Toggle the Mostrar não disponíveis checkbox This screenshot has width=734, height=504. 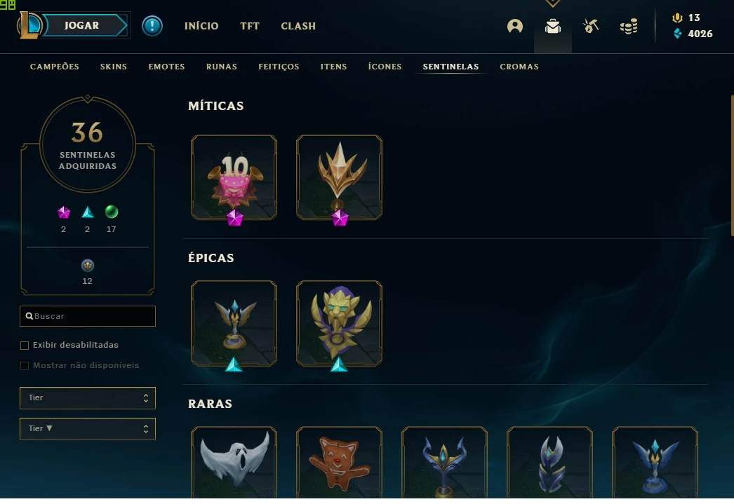(25, 366)
